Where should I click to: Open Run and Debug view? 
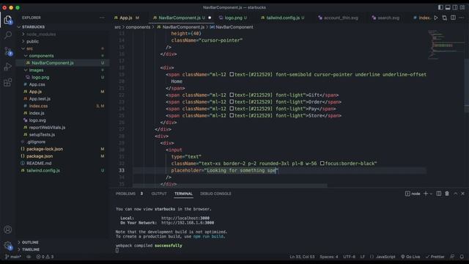coord(8,67)
